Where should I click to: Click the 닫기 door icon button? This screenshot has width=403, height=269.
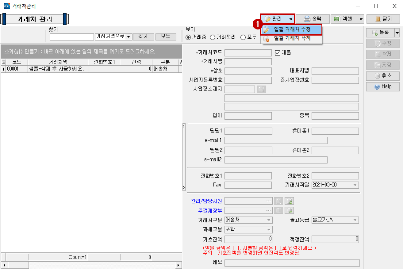click(383, 19)
